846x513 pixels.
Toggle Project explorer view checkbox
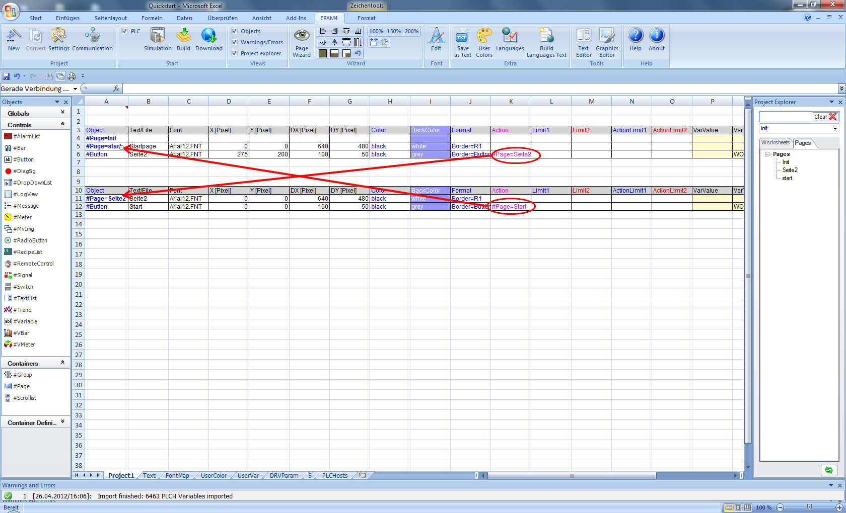point(234,53)
